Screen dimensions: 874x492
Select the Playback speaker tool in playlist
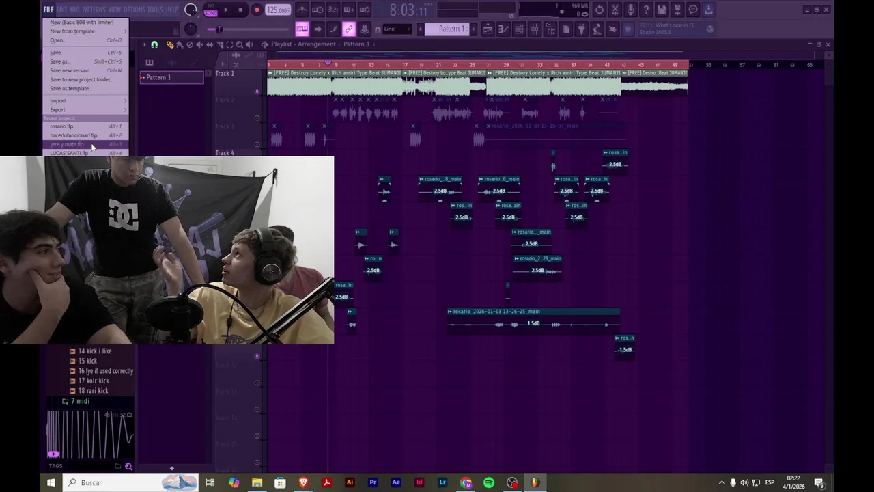click(249, 44)
